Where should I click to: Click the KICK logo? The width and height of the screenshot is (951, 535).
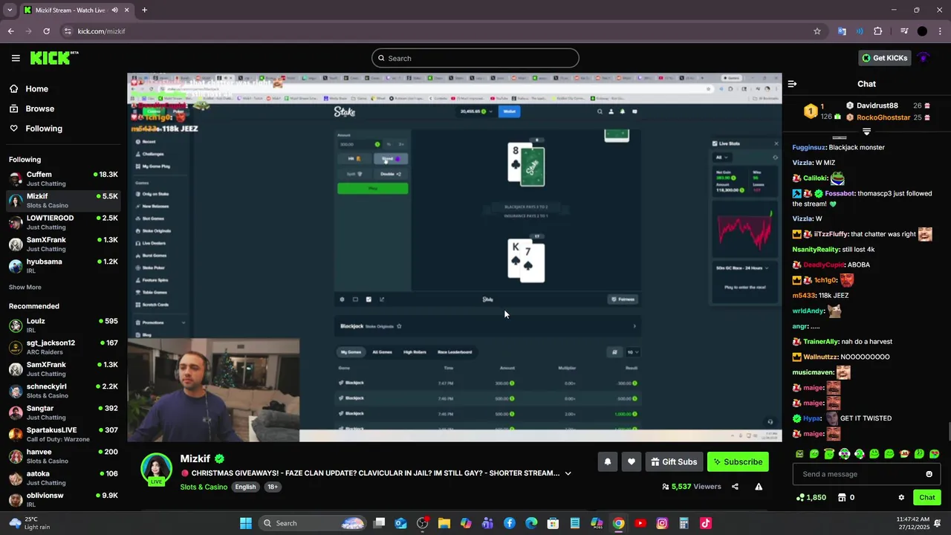(x=53, y=58)
